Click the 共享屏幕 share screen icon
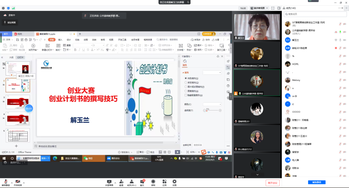The height and width of the screenshot is (188, 349). (x=109, y=182)
